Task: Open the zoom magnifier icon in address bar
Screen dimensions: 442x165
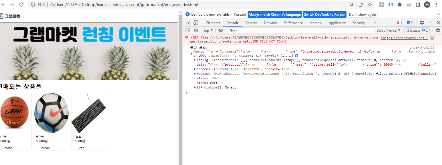Action: (x=352, y=5)
